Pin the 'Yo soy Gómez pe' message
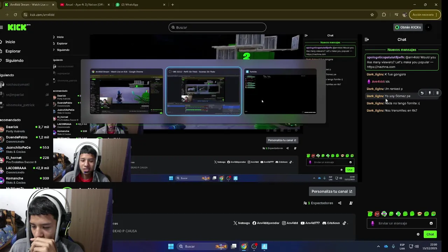 pos(430,93)
